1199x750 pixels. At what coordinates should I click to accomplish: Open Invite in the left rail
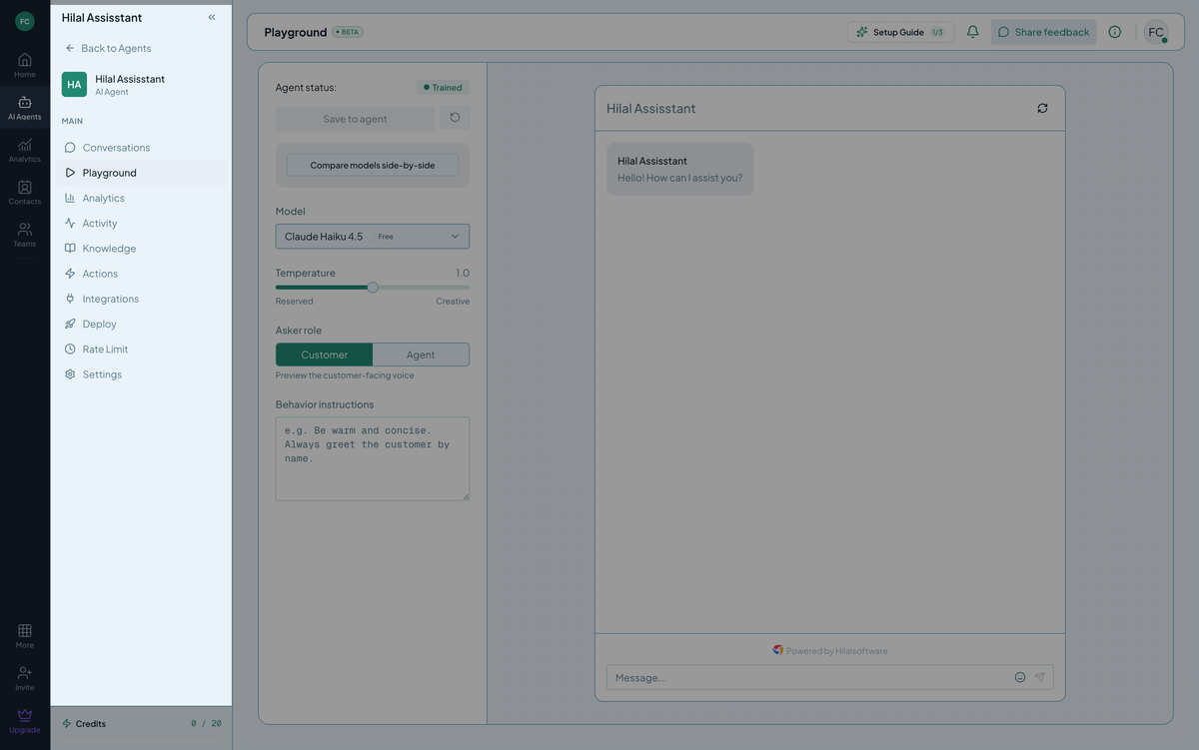tap(25, 679)
